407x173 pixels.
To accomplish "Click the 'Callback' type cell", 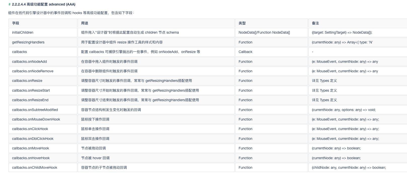I will coord(271,52).
